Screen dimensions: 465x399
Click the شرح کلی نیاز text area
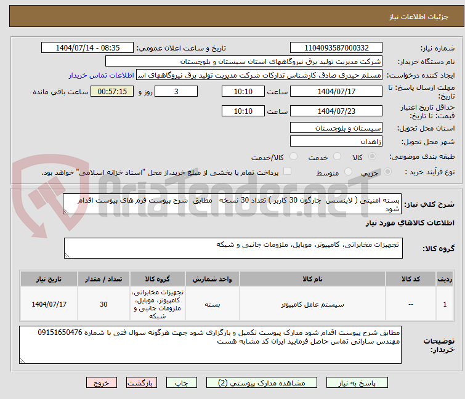pyautogui.click(x=232, y=204)
